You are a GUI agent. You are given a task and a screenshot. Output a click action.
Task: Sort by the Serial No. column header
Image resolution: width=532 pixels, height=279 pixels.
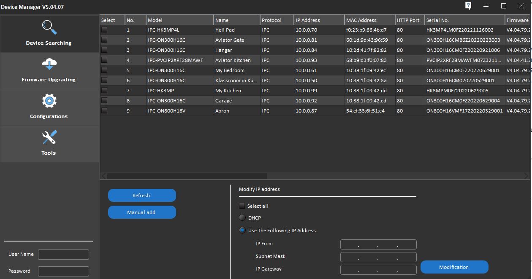[x=465, y=20]
